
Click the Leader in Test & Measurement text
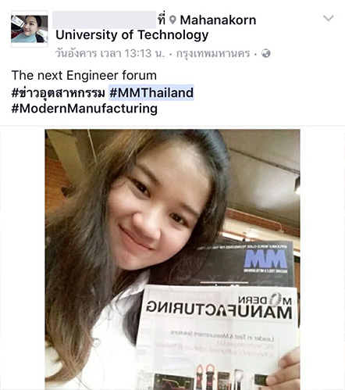click(222, 337)
